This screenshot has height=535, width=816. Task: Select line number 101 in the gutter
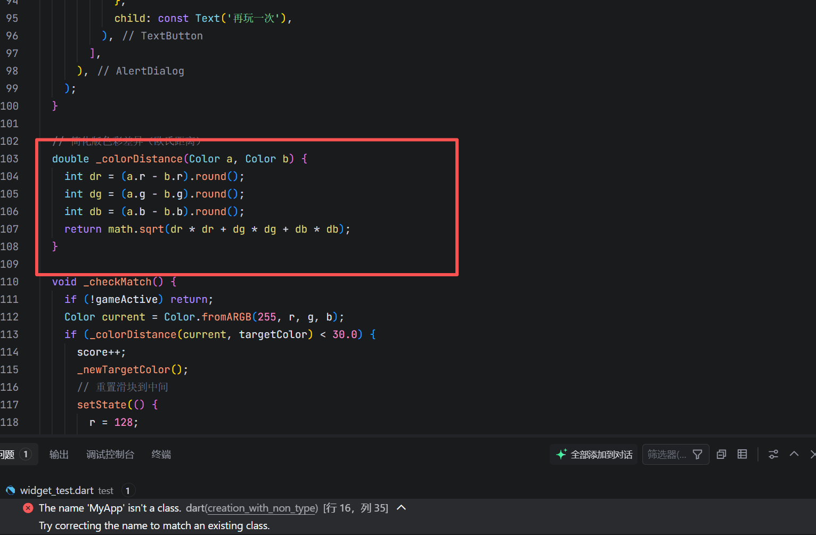(x=10, y=124)
